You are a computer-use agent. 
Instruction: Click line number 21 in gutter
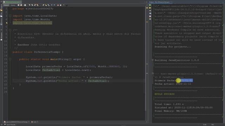coord(6,81)
